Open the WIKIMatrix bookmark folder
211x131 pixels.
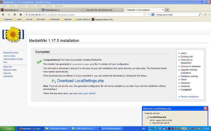[x=7, y=19]
